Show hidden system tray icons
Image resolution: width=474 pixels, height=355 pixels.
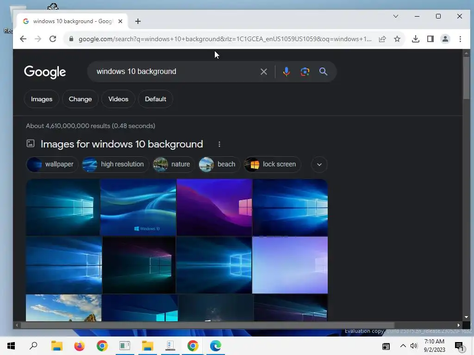pyautogui.click(x=403, y=346)
